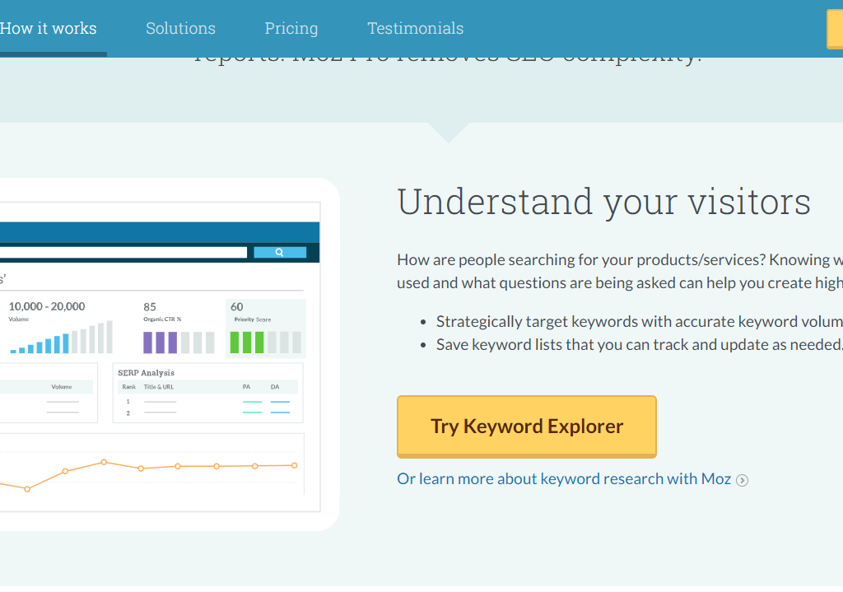The image size is (843, 592).
Task: Click the Title & URL column header
Action: (159, 387)
